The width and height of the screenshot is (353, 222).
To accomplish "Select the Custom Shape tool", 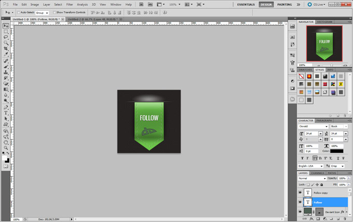I will click(6, 124).
